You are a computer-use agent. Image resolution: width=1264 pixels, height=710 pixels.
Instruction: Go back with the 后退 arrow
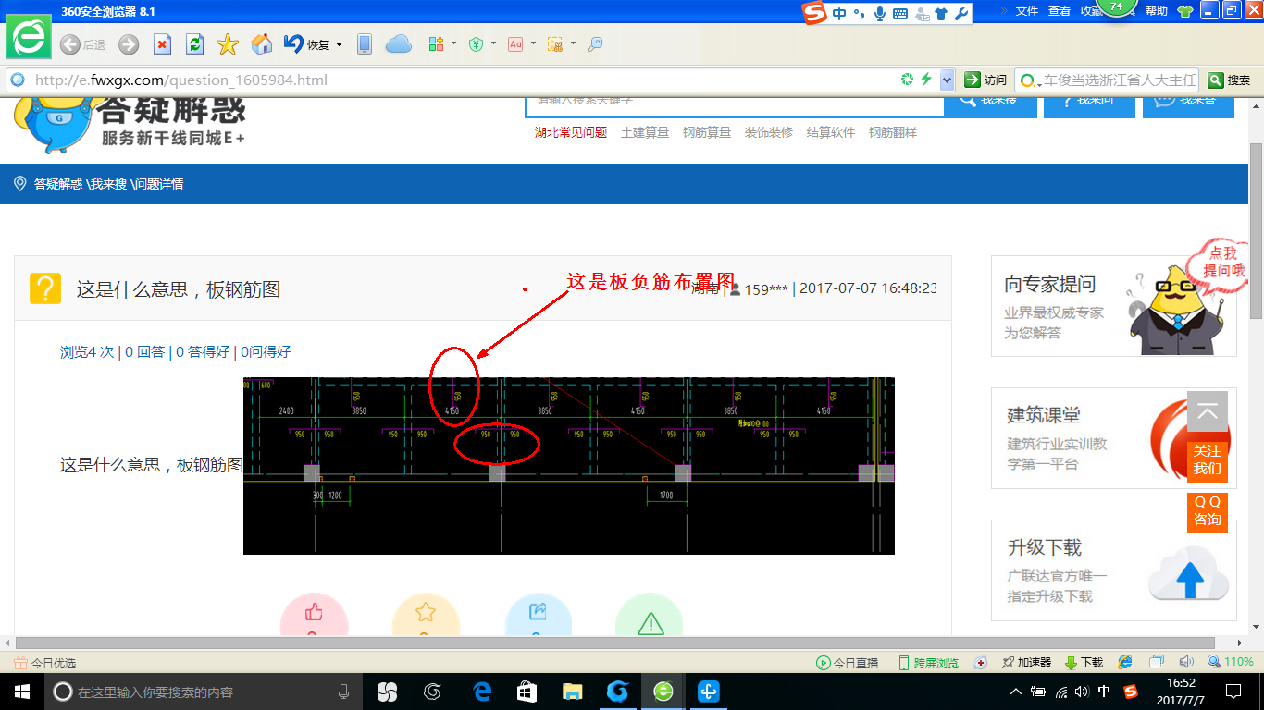pyautogui.click(x=82, y=44)
